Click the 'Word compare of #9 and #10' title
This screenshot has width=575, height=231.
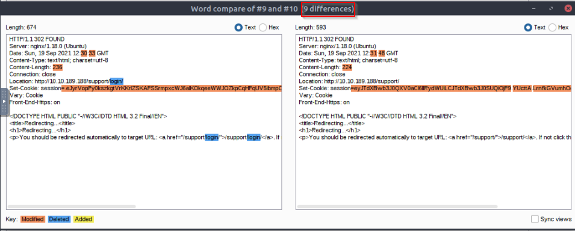pyautogui.click(x=245, y=8)
